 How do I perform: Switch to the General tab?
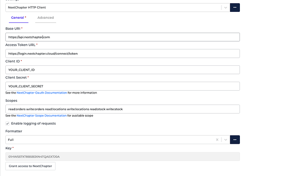click(x=18, y=18)
